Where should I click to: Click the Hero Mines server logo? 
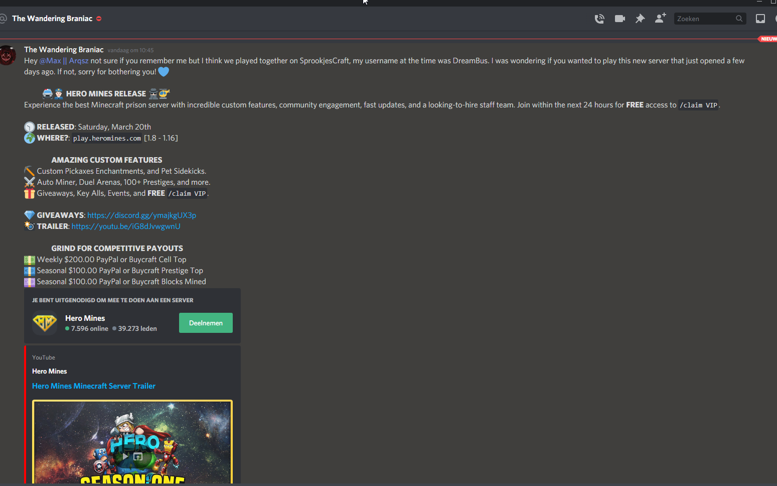(x=45, y=322)
